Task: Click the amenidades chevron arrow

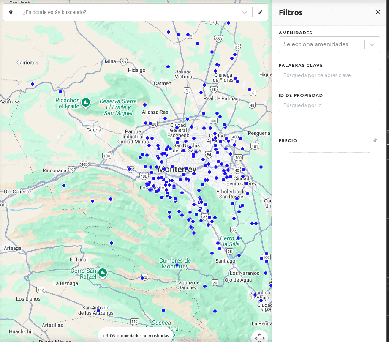Action: 372,44
